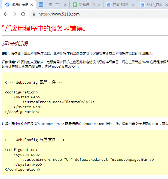Image resolution: width=168 pixels, height=179 pixels.
Task: Reload the current page
Action: point(23,14)
